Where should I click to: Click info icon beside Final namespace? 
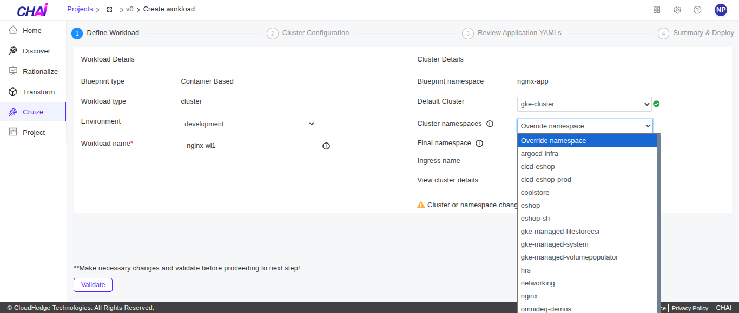pyautogui.click(x=479, y=144)
